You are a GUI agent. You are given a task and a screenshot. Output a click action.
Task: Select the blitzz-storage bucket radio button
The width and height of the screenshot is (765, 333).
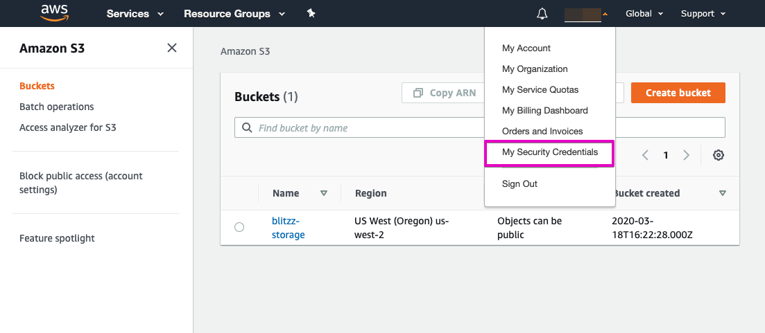(239, 227)
